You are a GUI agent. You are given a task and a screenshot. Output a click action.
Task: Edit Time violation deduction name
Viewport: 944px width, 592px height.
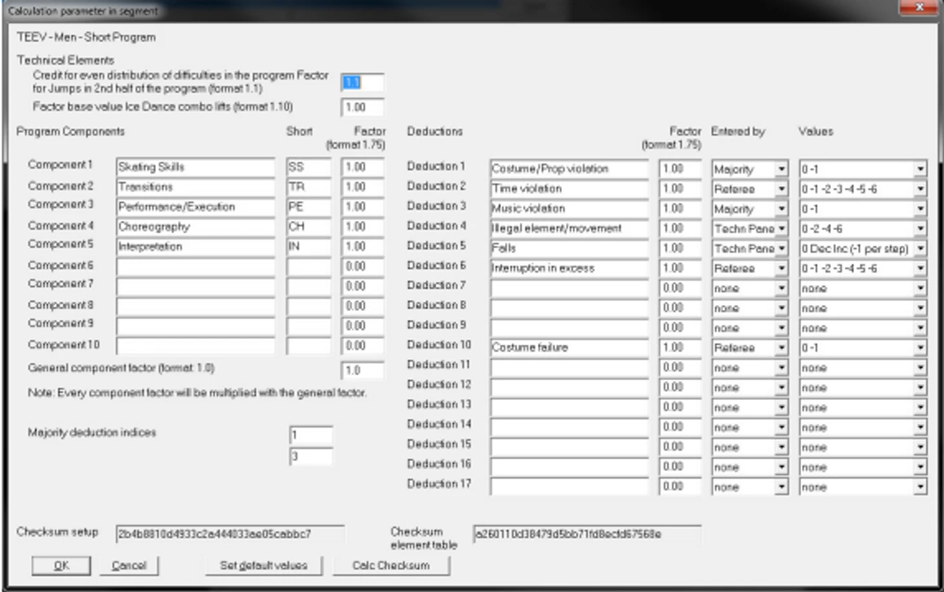[x=569, y=189]
